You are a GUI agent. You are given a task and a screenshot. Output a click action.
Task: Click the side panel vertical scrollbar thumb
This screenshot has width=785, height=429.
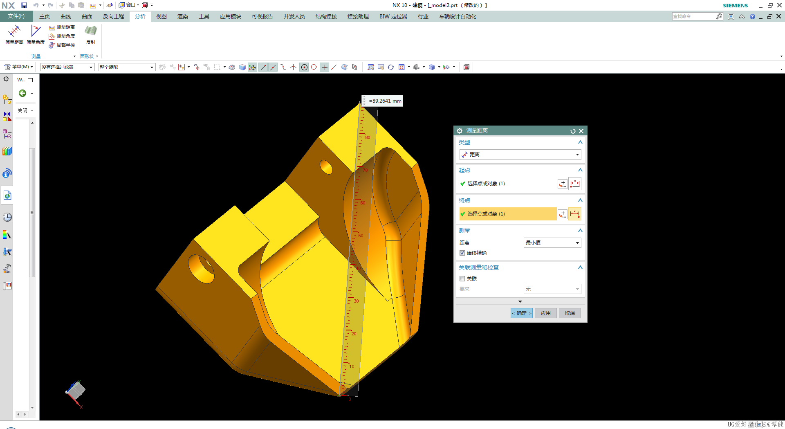click(x=32, y=213)
